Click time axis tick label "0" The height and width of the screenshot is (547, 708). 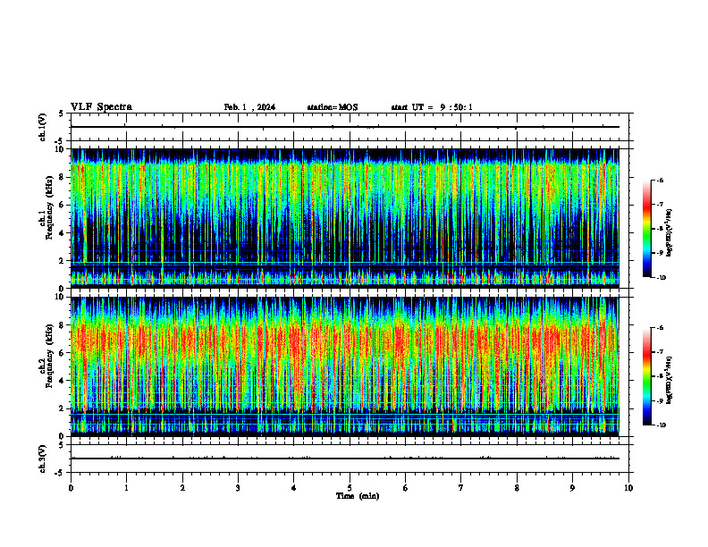(x=71, y=488)
